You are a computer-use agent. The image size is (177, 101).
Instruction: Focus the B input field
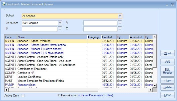(x=39, y=29)
